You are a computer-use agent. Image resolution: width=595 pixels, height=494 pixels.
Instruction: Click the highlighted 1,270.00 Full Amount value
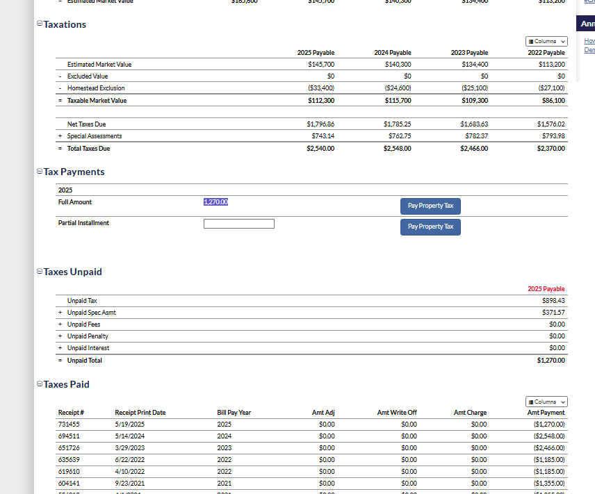215,202
